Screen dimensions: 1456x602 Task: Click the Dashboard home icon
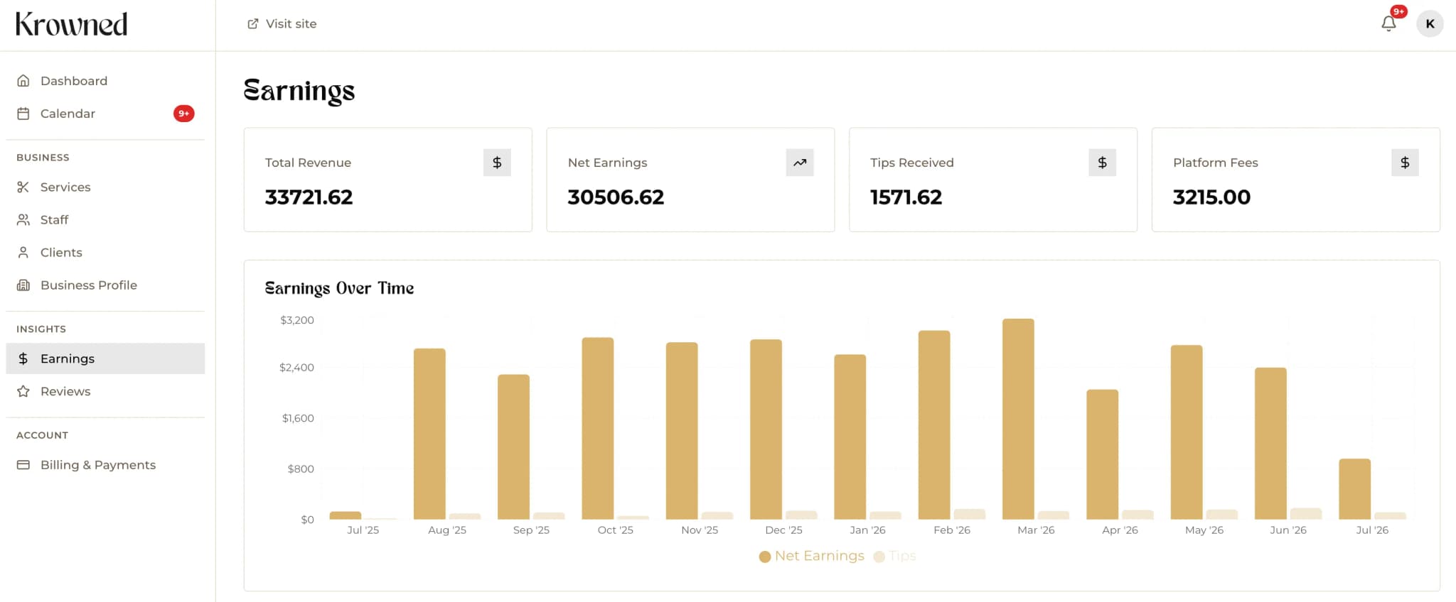click(x=23, y=81)
